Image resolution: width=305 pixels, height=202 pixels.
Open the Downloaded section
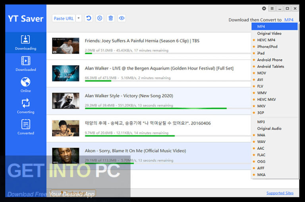point(26,64)
